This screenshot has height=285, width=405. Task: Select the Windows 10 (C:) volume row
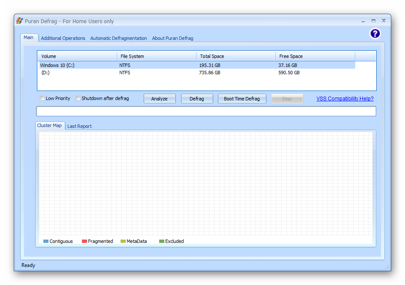pos(57,65)
